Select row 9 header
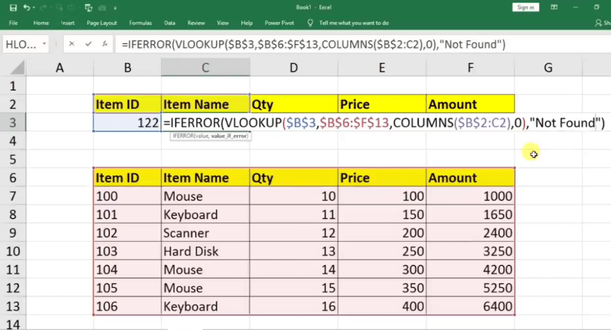Image resolution: width=611 pixels, height=330 pixels. coord(13,233)
